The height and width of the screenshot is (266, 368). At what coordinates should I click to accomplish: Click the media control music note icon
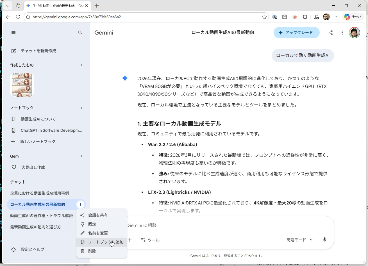[316, 17]
